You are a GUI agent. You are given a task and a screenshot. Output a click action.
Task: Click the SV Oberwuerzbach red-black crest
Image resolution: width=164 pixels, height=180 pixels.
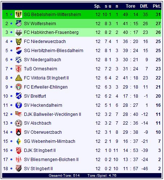point(19,132)
